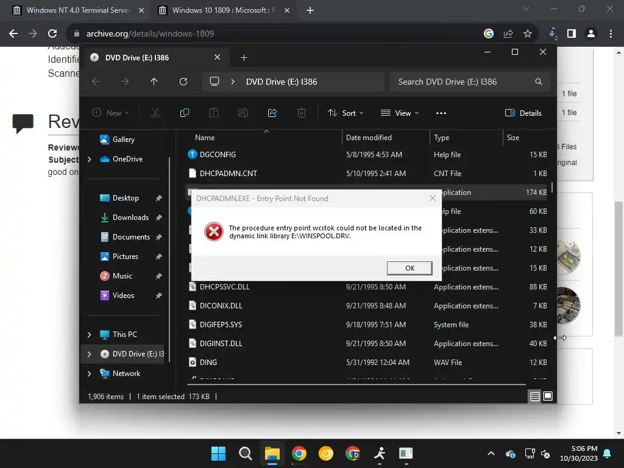Reload the archive.org page

(x=52, y=34)
